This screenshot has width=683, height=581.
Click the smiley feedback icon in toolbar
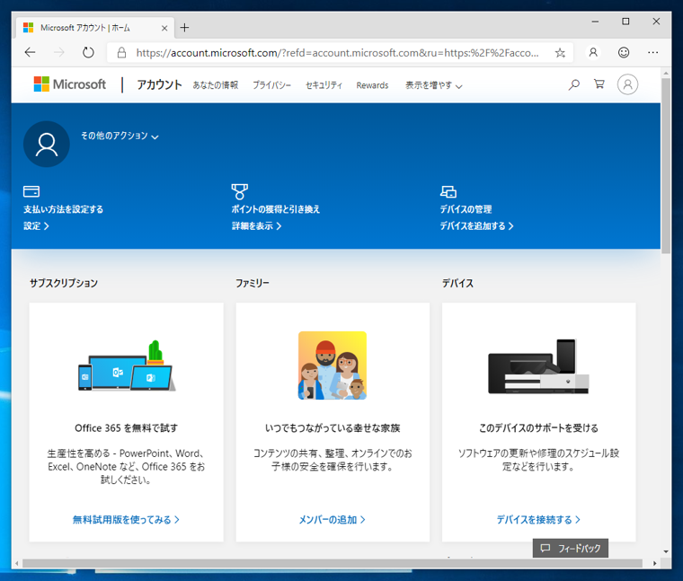pos(624,53)
